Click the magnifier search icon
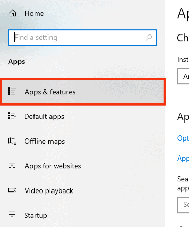This screenshot has height=227, width=189. pyautogui.click(x=149, y=38)
